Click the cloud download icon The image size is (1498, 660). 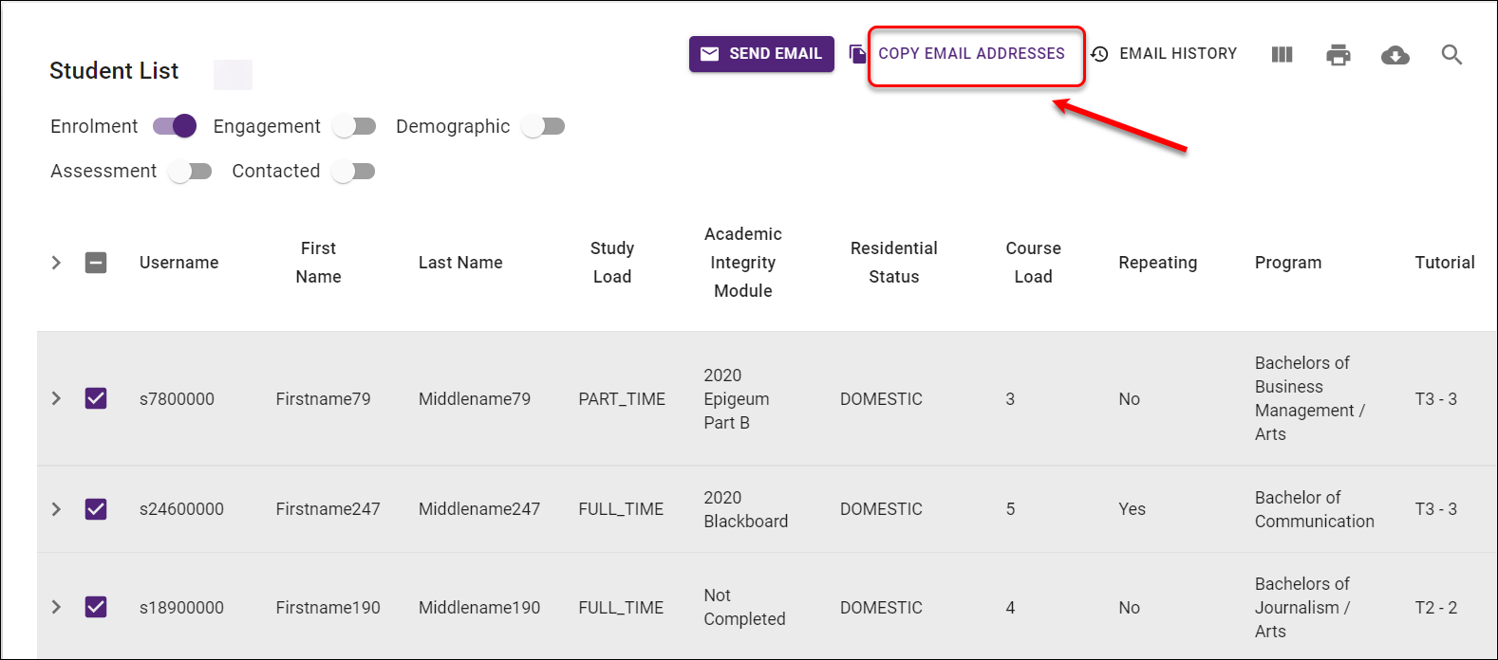click(1395, 55)
